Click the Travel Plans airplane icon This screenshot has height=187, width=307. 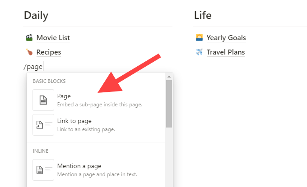click(199, 52)
